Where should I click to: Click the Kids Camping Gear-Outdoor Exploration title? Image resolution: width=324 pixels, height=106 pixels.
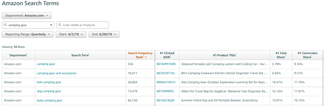225,82
